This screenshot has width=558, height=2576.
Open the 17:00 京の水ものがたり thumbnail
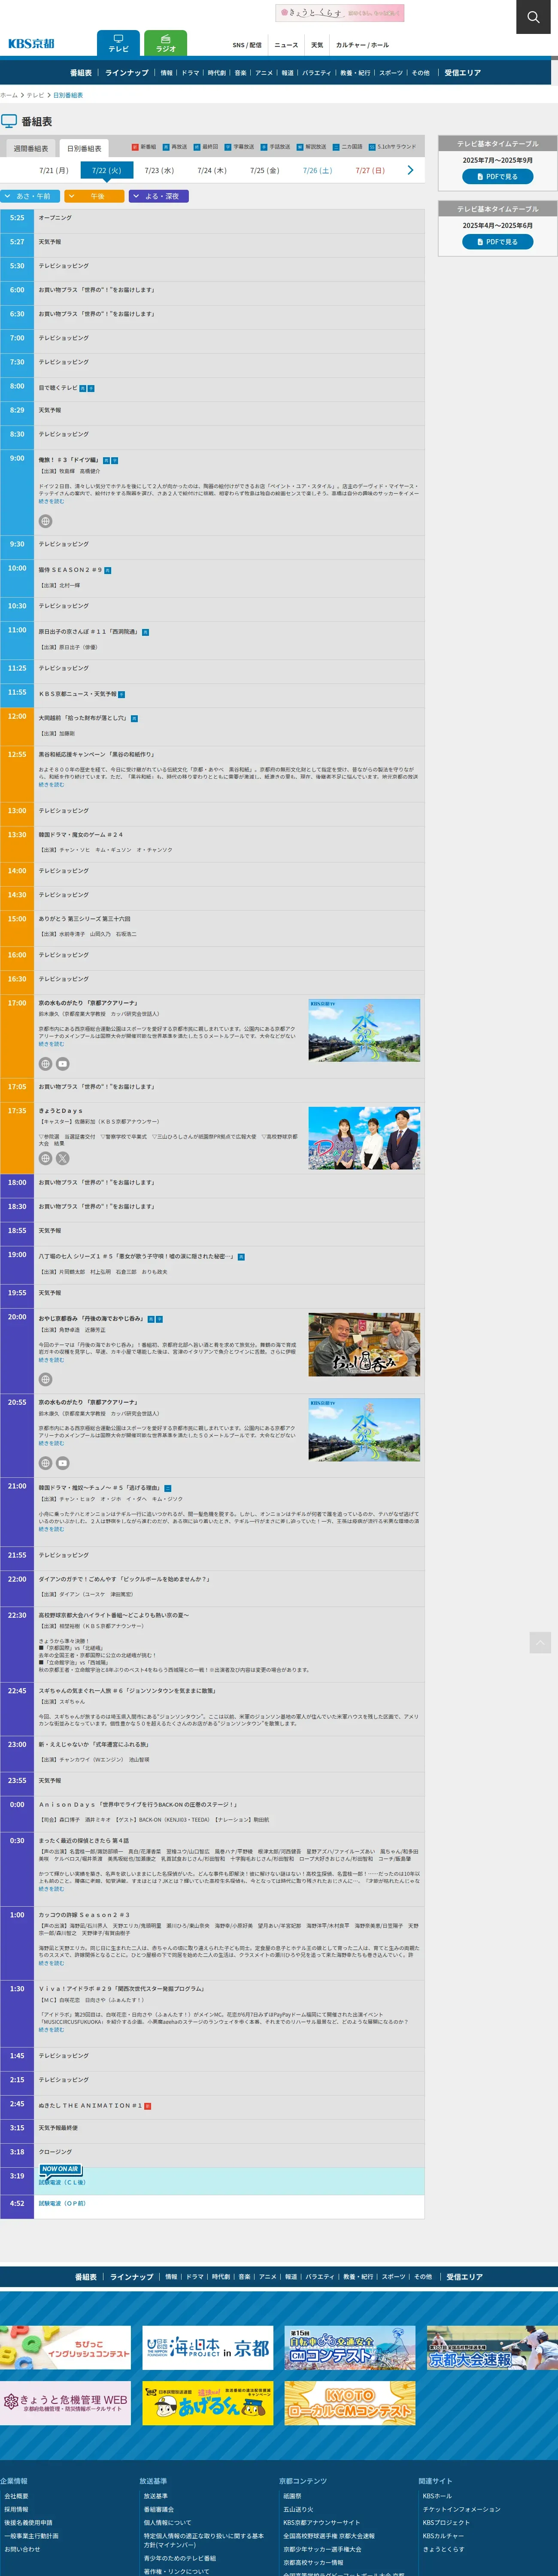point(364,1030)
